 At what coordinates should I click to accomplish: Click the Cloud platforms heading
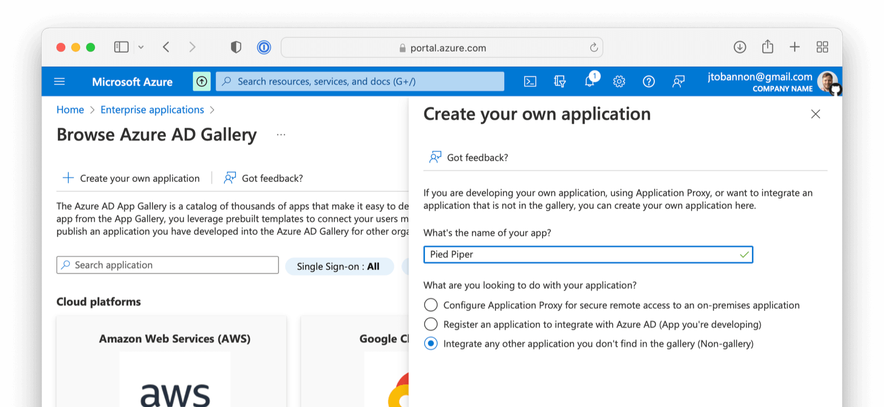pos(98,302)
